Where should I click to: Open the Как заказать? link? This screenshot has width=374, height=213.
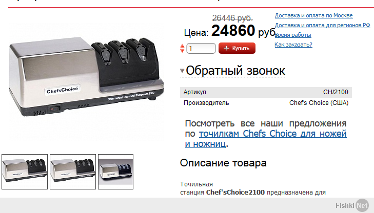tap(293, 45)
